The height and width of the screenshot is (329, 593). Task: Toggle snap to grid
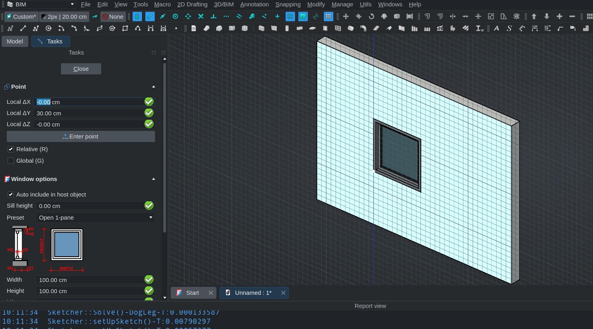pos(290,16)
